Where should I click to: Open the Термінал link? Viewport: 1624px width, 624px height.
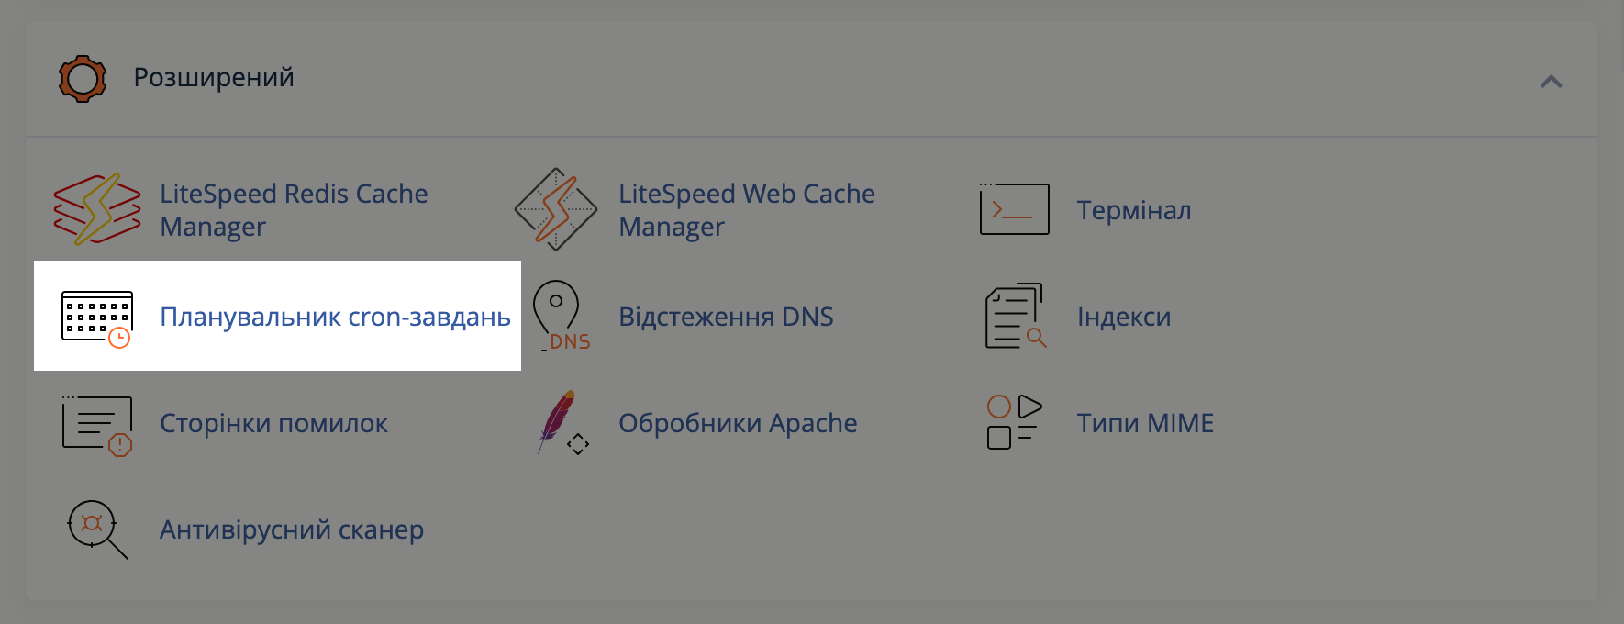point(1135,209)
